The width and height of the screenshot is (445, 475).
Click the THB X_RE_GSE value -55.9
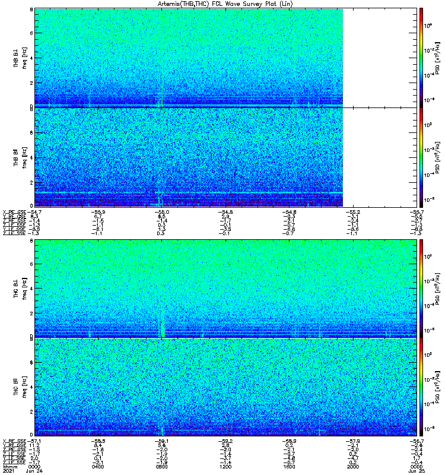click(98, 213)
